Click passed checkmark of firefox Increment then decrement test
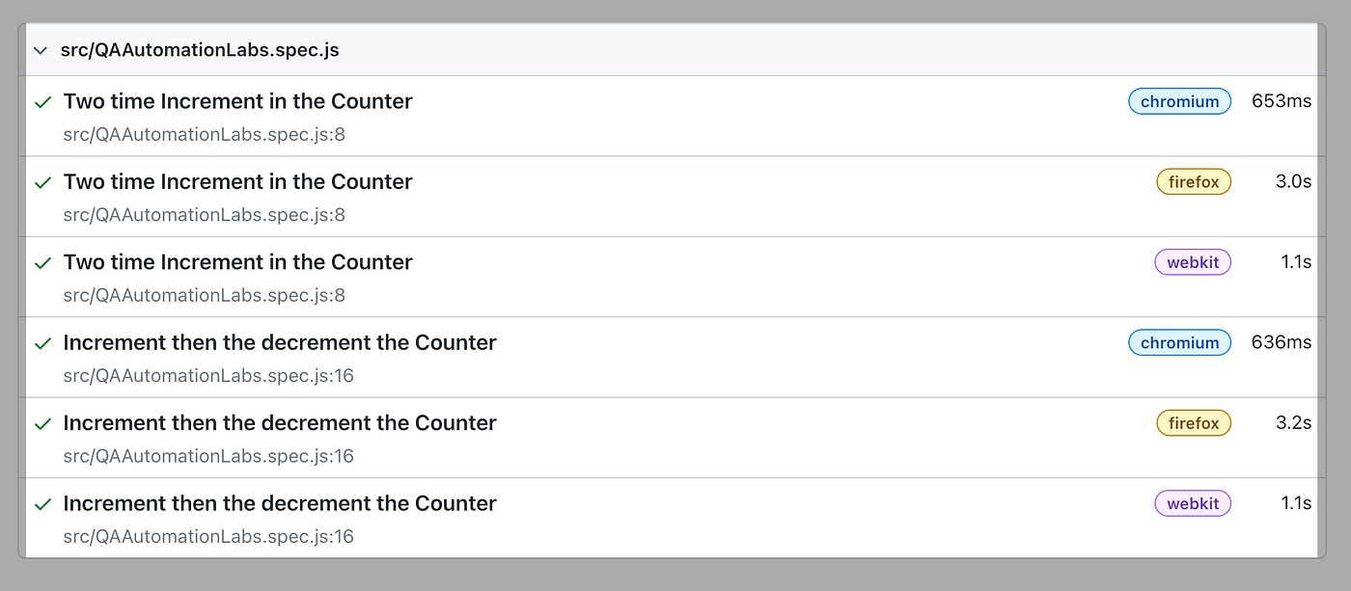Viewport: 1351px width, 591px height. point(42,423)
